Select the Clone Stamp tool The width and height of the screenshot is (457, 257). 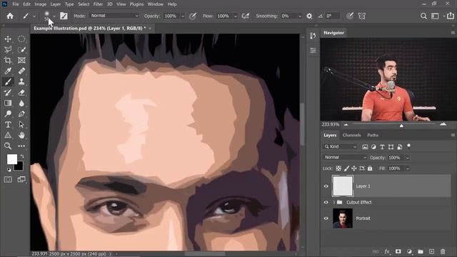point(21,81)
